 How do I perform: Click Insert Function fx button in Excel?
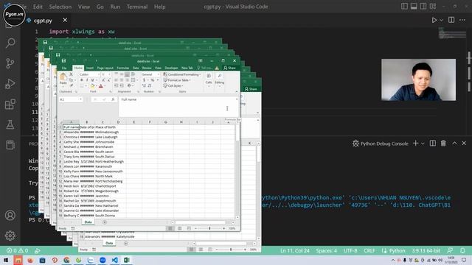tap(113, 99)
